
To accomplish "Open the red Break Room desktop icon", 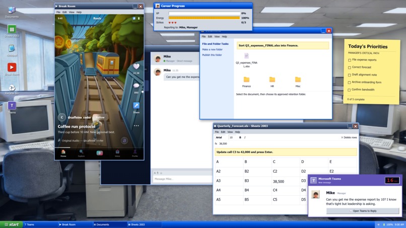I will pos(12,69).
